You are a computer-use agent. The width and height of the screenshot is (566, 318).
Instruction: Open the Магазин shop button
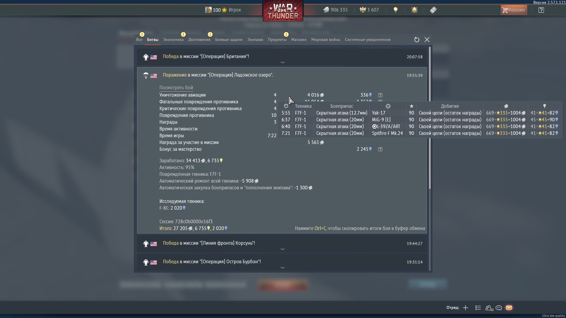[514, 10]
